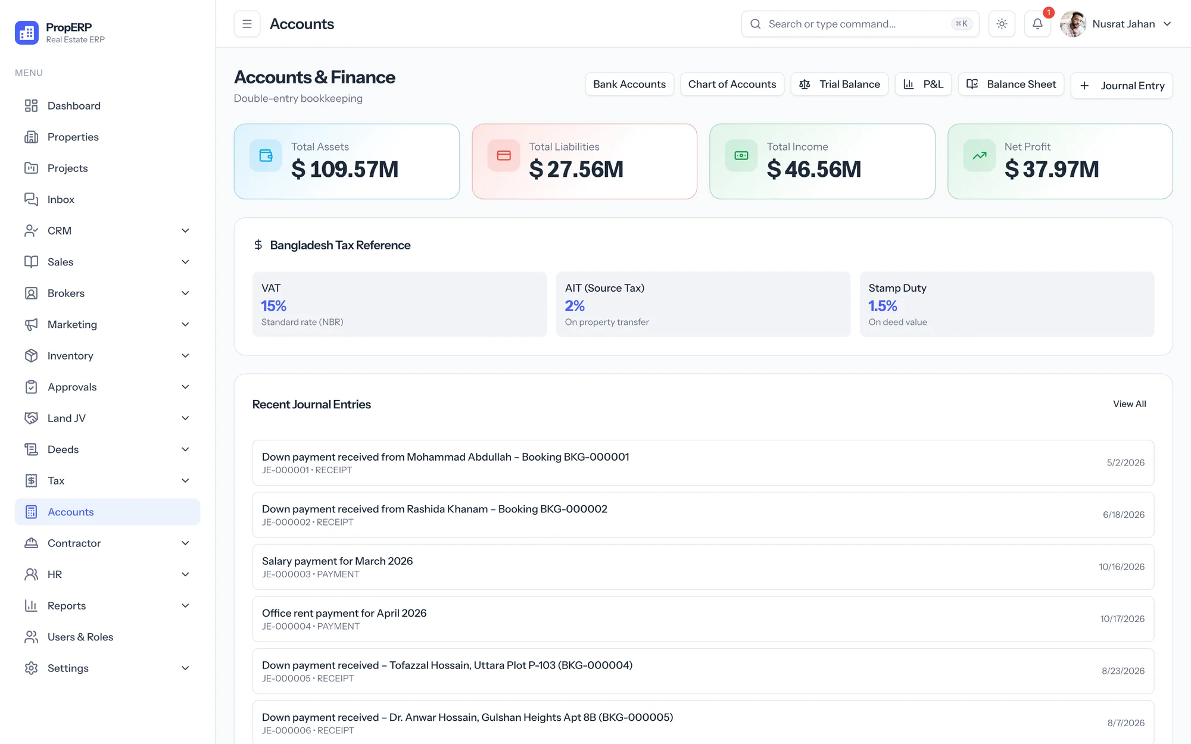The width and height of the screenshot is (1191, 744).
Task: Click the Settings gear icon
Action: pos(31,668)
